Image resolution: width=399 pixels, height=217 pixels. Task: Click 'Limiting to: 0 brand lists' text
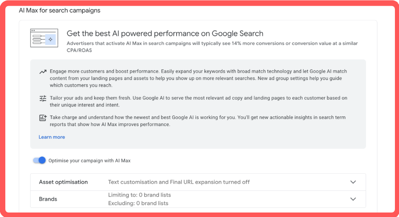[x=139, y=195]
